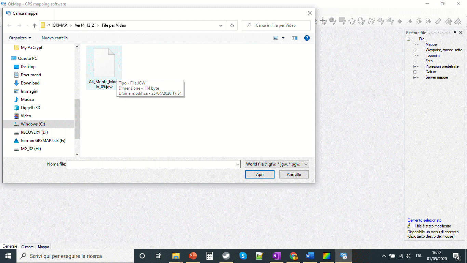467x263 pixels.
Task: Click the plain ruler icon in OkMap toolbar
Action: point(438,21)
